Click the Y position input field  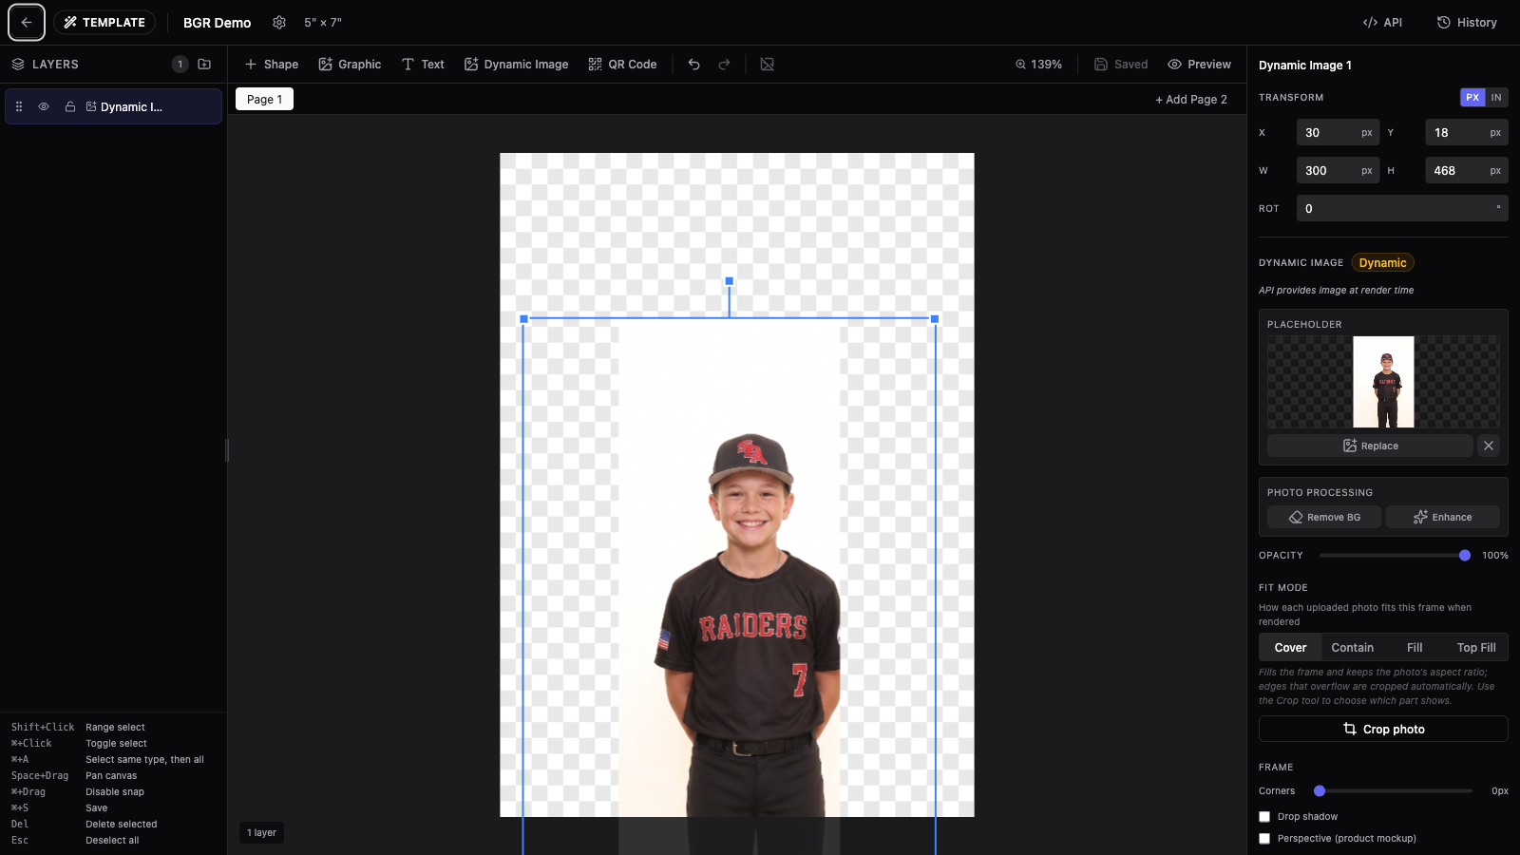click(x=1467, y=133)
